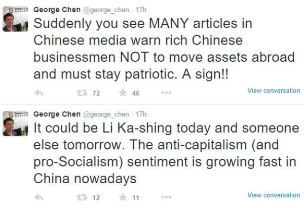Open George Chen profile from first tweet
Screen dimensions: 304x208
[x=57, y=10]
